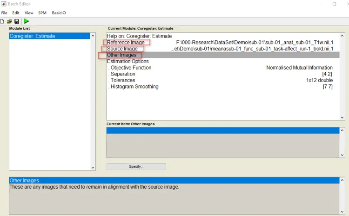The image size is (349, 216).
Task: Open the SPM menu
Action: tap(42, 13)
